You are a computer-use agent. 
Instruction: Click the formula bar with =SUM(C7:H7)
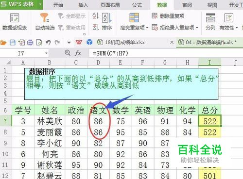(166, 53)
